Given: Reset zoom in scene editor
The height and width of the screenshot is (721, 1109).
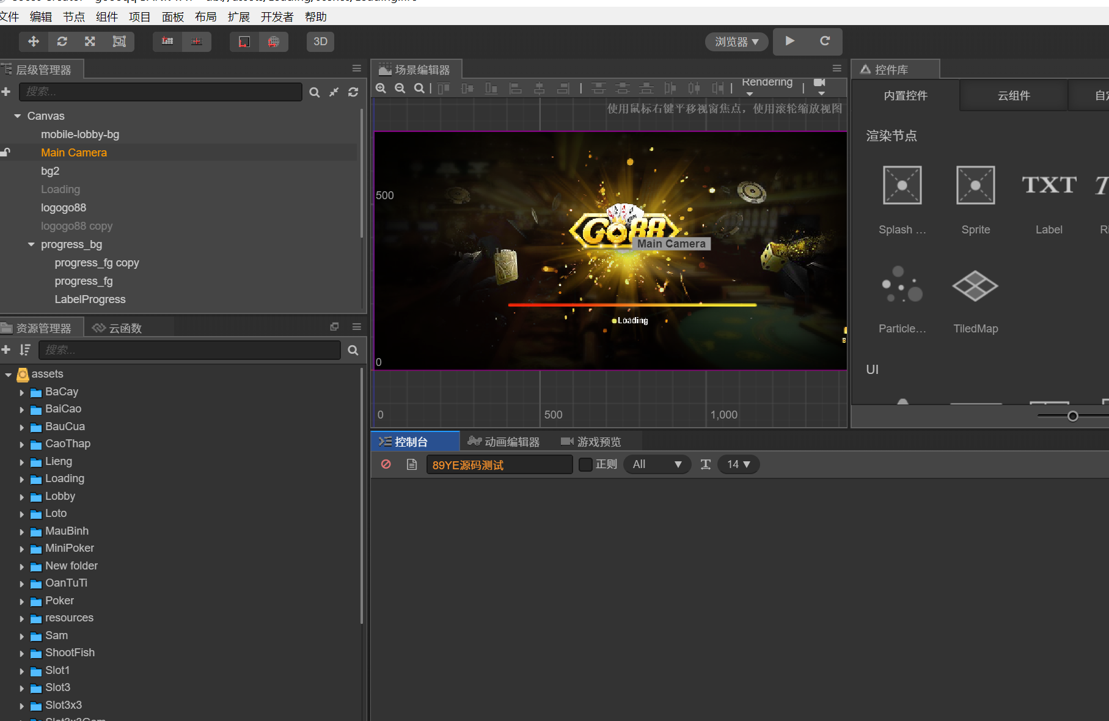Looking at the screenshot, I should (419, 88).
